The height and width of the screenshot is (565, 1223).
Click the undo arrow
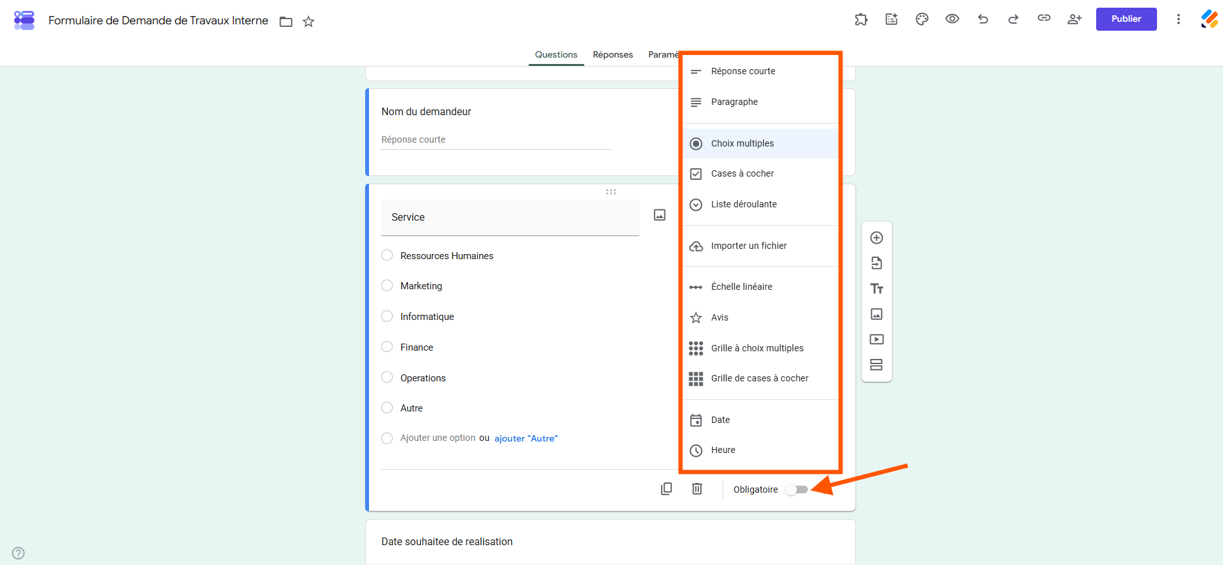pos(983,19)
